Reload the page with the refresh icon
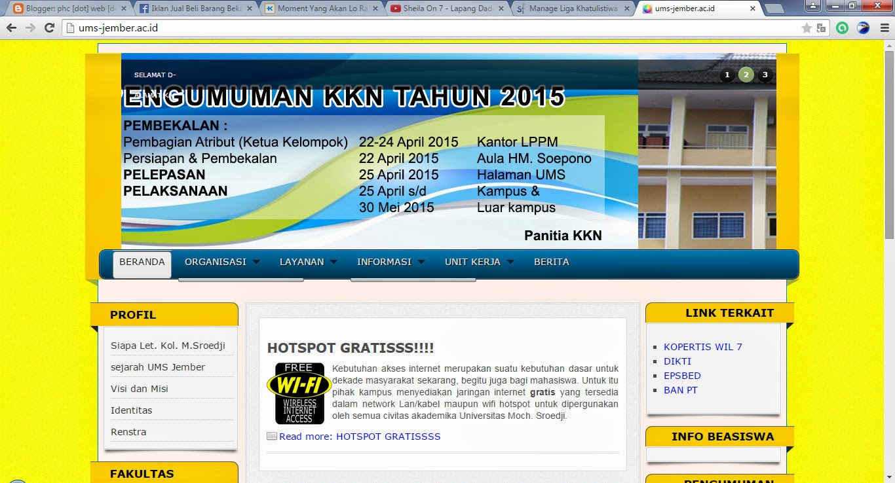Image resolution: width=895 pixels, height=483 pixels. tap(49, 28)
